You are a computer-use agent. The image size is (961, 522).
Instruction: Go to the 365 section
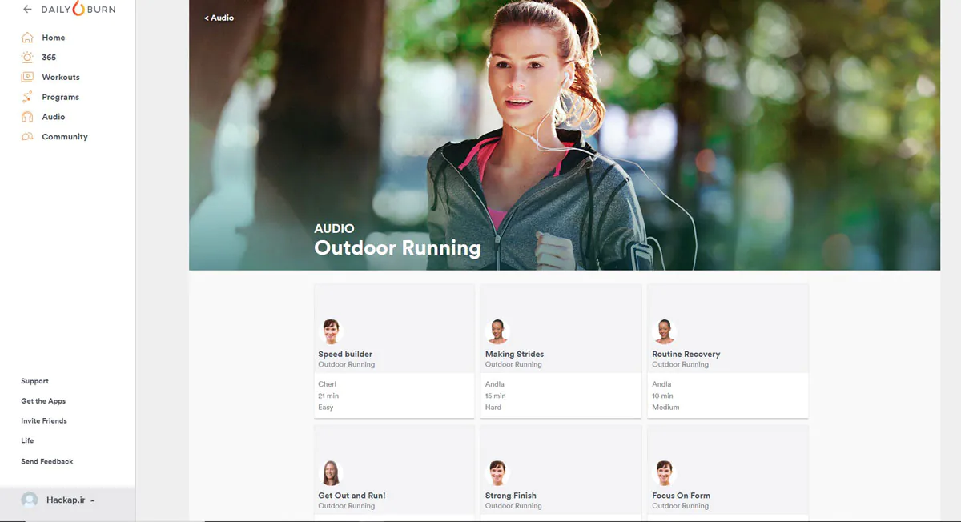tap(49, 58)
